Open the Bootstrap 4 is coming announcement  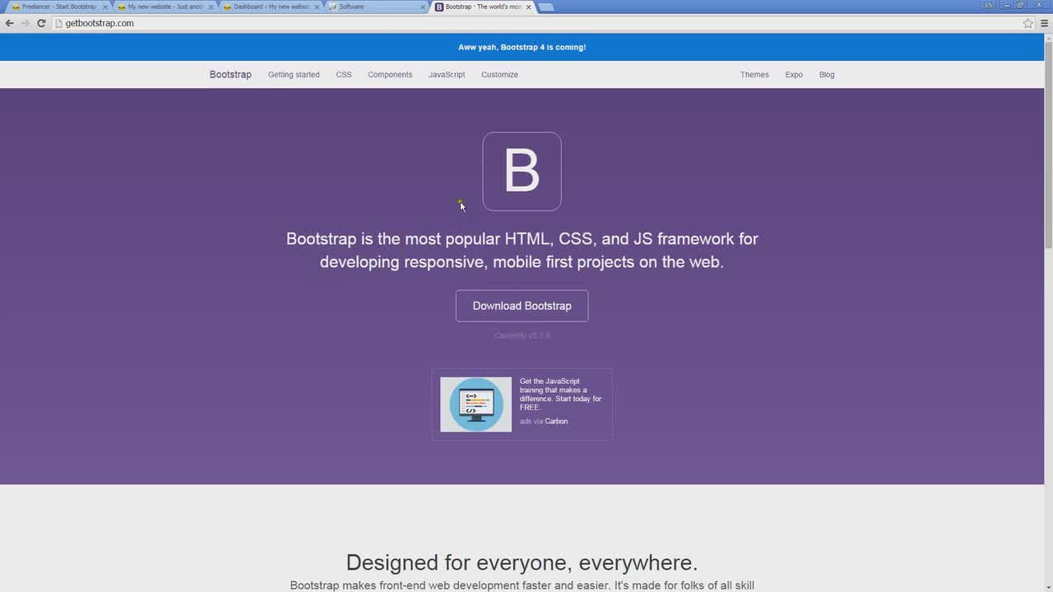(522, 47)
